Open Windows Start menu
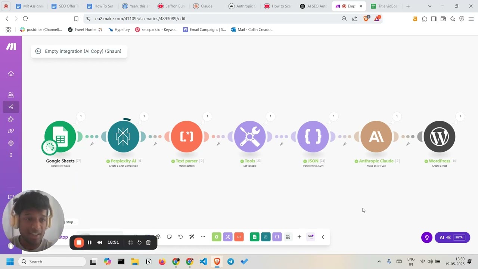The image size is (478, 269). click(x=10, y=262)
